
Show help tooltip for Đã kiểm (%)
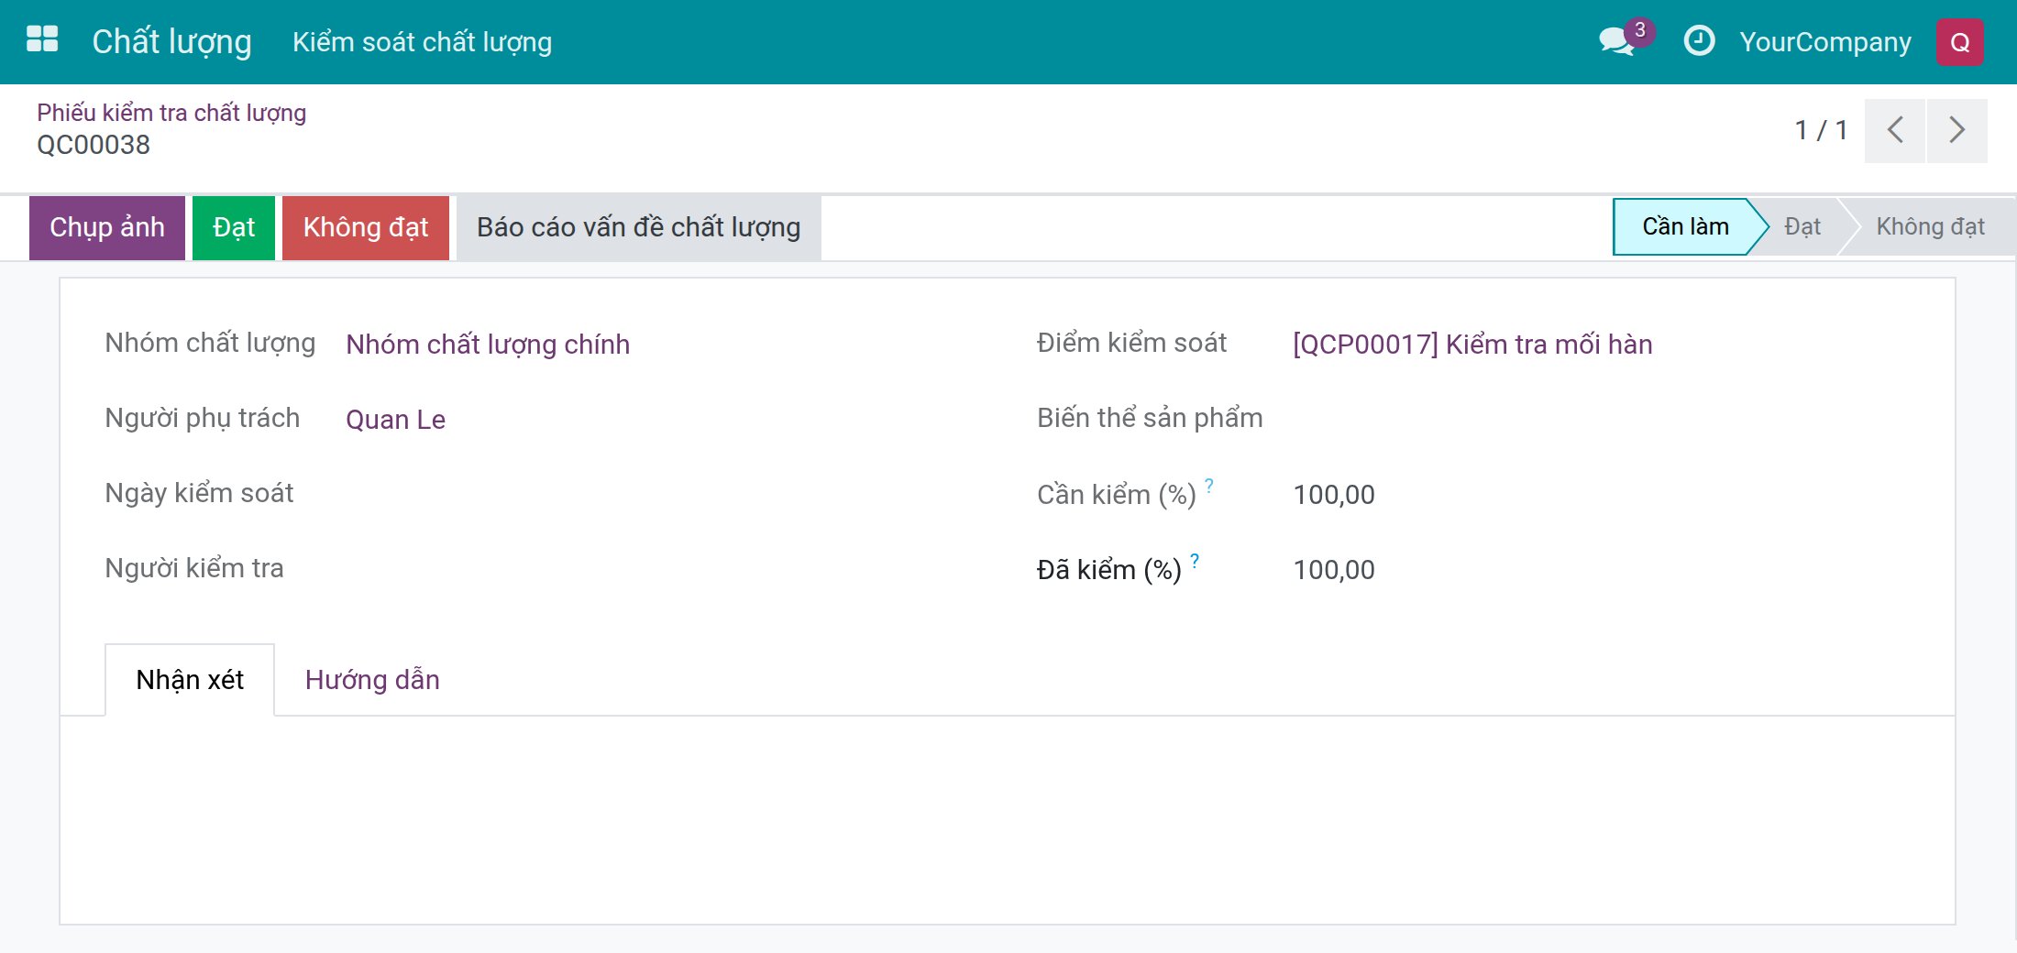point(1195,561)
